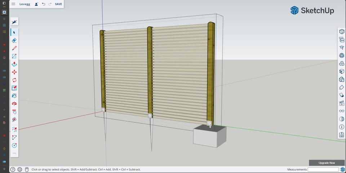
Task: Activate the Scale tool
Action: click(x=14, y=88)
